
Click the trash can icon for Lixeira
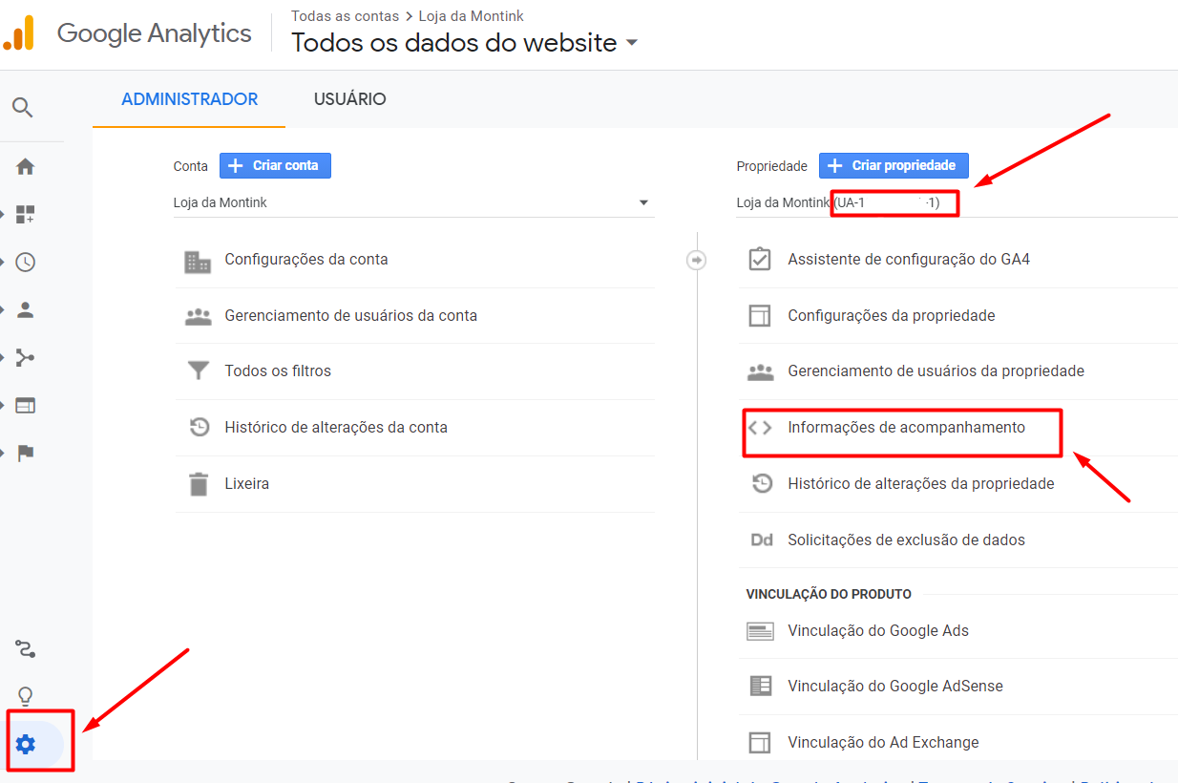tap(199, 484)
